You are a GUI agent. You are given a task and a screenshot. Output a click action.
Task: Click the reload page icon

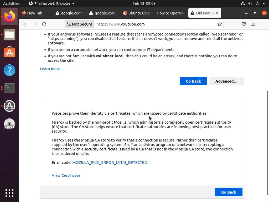pos(44,24)
